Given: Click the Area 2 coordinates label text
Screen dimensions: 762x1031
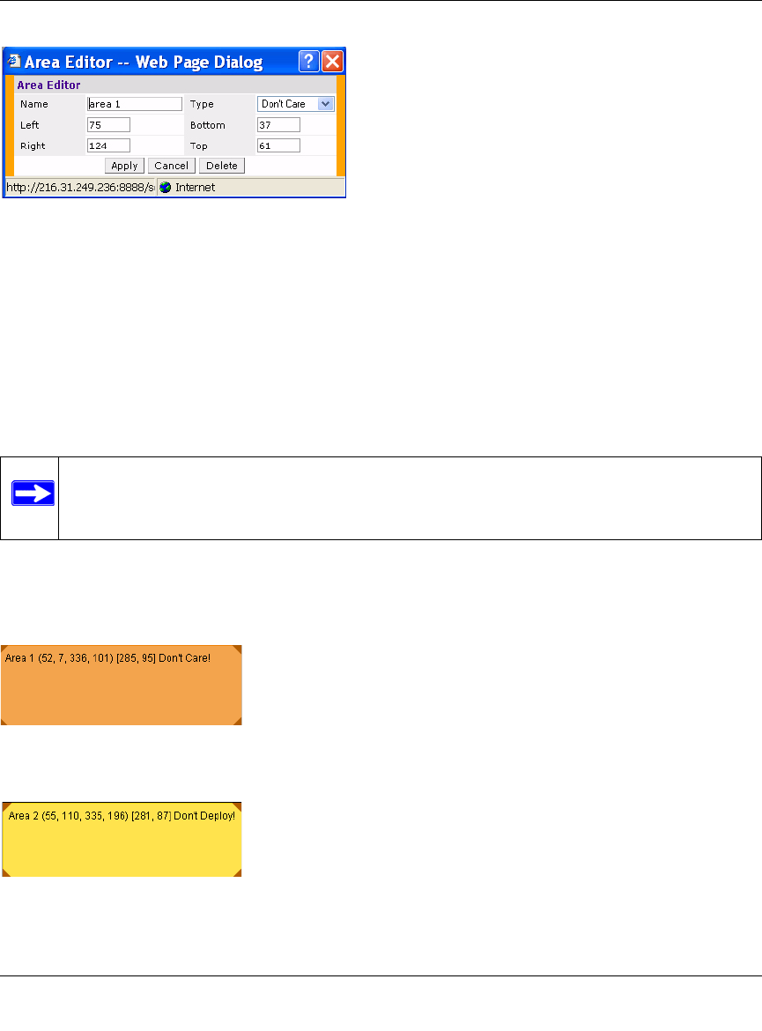Looking at the screenshot, I should tap(122, 815).
